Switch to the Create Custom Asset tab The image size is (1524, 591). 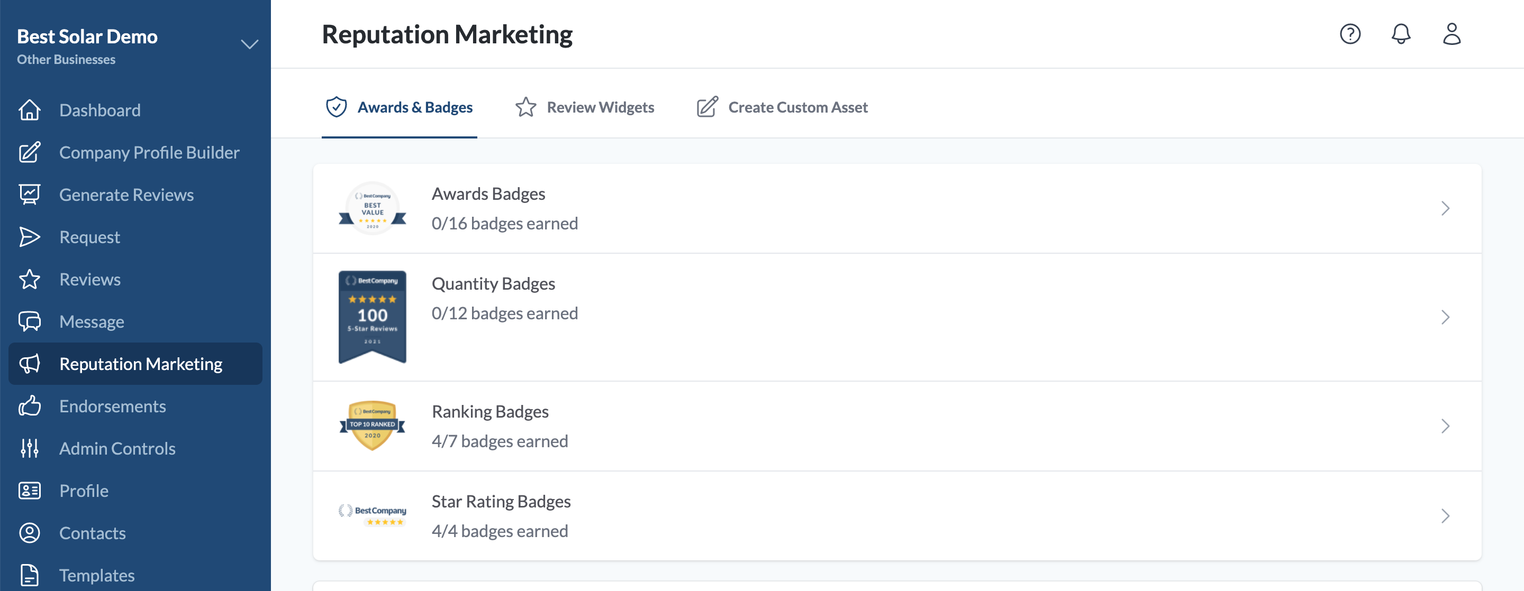point(782,107)
